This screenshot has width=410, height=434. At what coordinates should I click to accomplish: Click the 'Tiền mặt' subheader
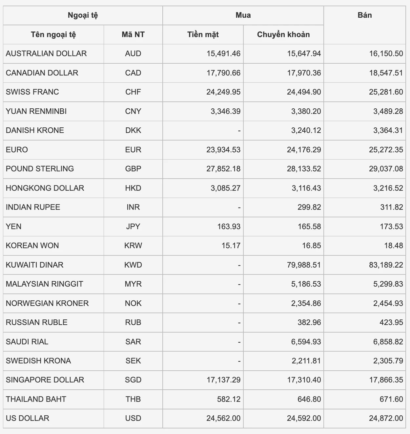pyautogui.click(x=203, y=34)
